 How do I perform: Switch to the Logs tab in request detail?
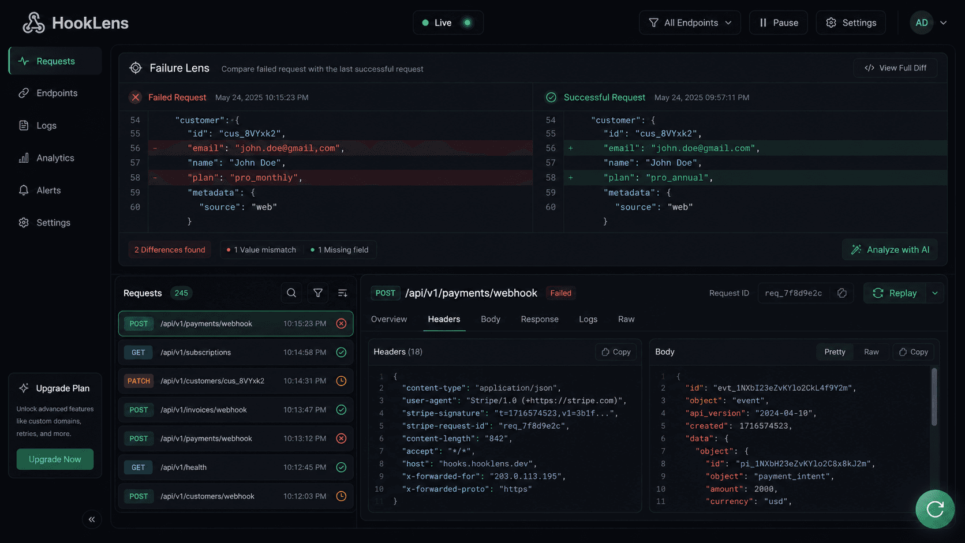pos(588,319)
